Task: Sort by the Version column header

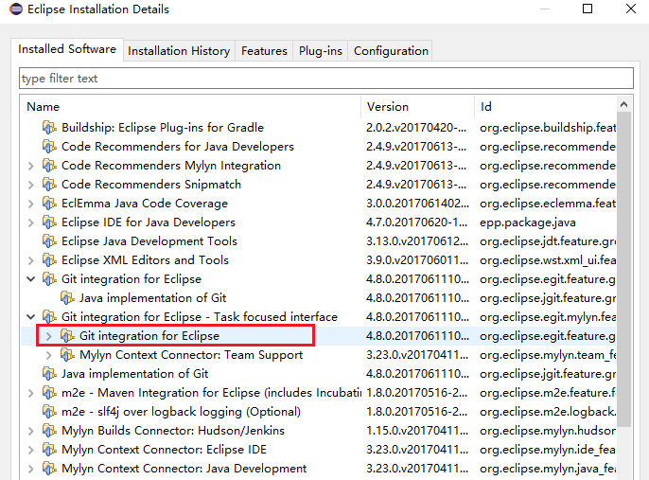Action: (417, 107)
